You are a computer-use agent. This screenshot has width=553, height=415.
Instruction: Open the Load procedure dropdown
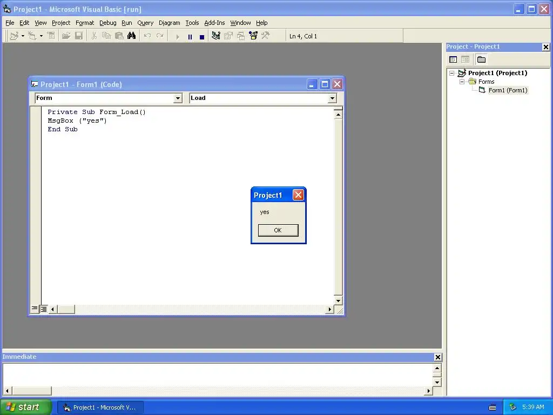332,98
